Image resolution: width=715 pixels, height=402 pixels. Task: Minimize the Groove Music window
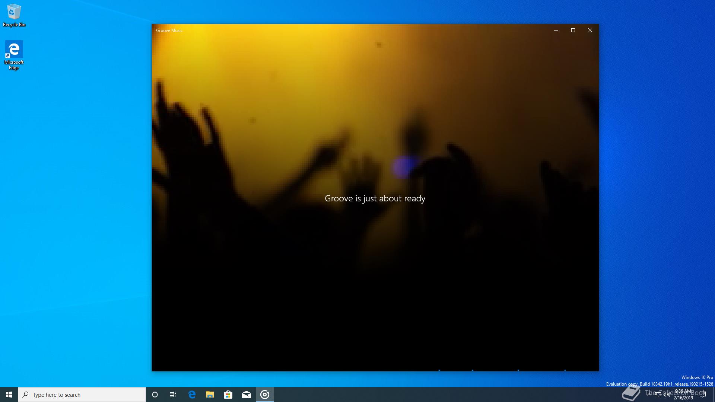(556, 30)
